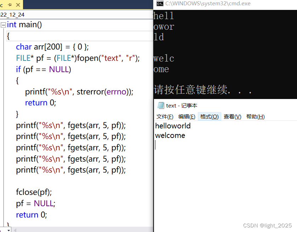Open the 文件(F) menu in Notepad
This screenshot has width=297, height=232.
point(165,117)
